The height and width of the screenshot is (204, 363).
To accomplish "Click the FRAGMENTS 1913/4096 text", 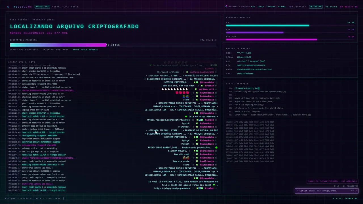I will [55, 50].
